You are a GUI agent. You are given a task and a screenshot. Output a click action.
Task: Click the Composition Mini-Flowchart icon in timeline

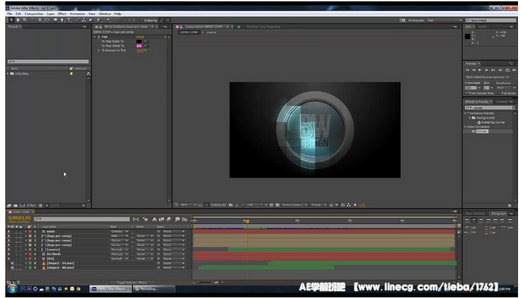coord(136,219)
